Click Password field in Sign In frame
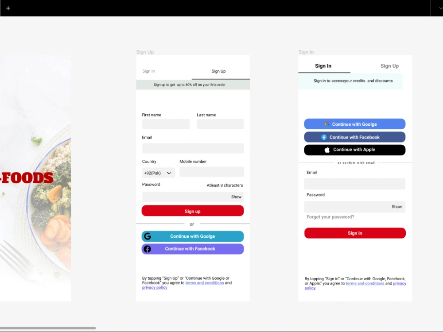 coord(354,207)
